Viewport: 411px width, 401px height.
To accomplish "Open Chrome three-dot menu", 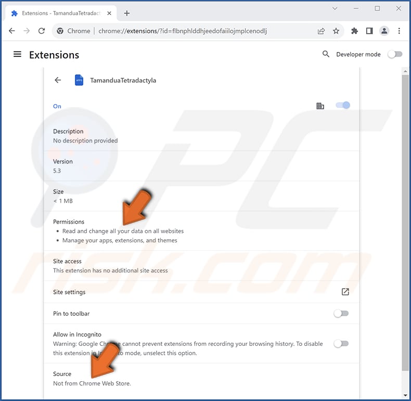I will pos(399,31).
